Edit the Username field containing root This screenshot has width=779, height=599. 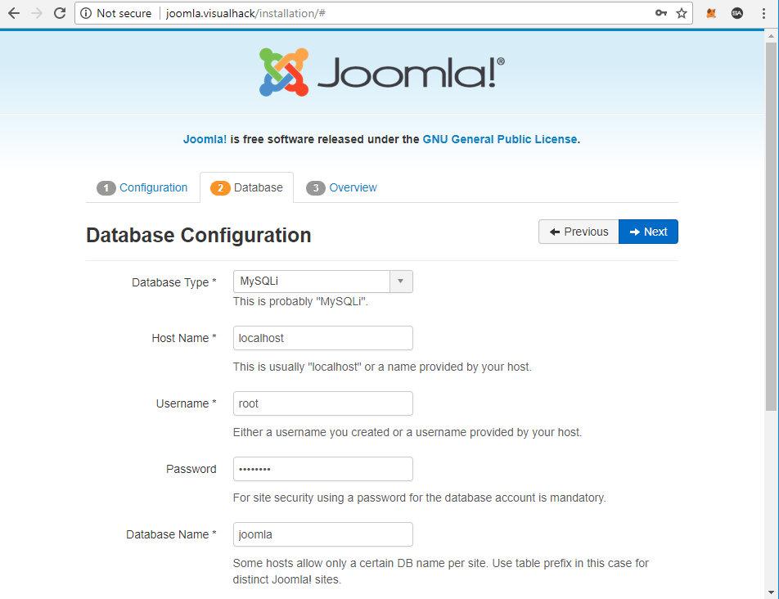click(323, 403)
